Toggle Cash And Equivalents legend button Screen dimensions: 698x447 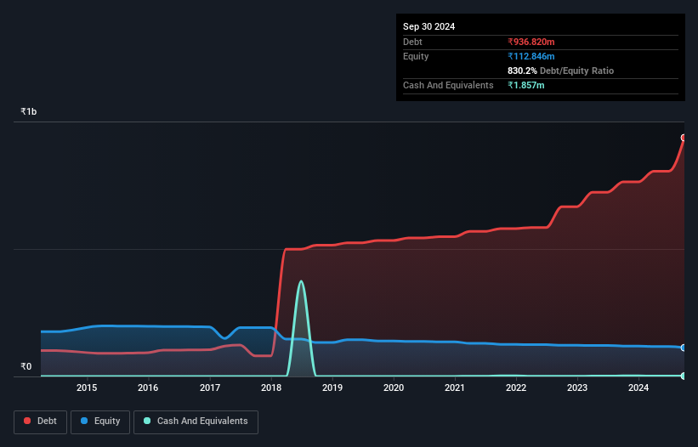click(196, 422)
